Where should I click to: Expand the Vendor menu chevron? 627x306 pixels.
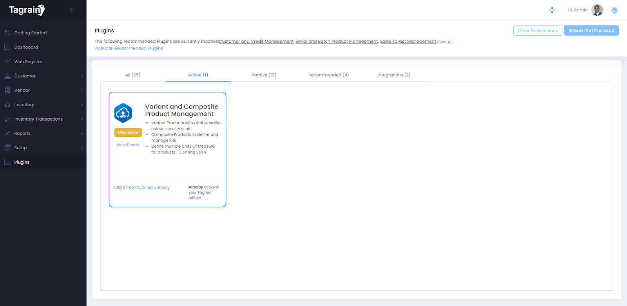82,90
